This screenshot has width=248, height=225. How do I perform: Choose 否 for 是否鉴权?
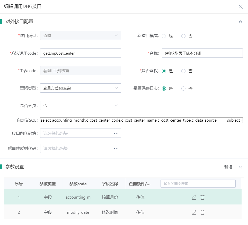click(x=183, y=71)
